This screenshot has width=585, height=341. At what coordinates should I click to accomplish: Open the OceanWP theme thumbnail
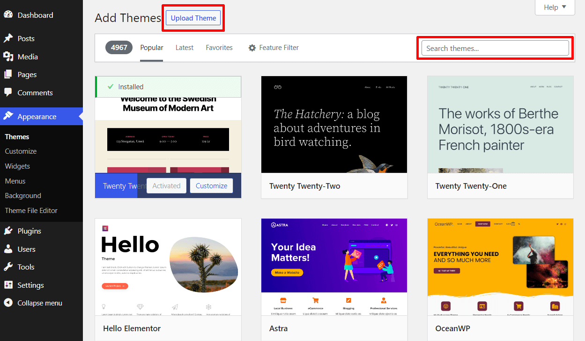tap(500, 267)
